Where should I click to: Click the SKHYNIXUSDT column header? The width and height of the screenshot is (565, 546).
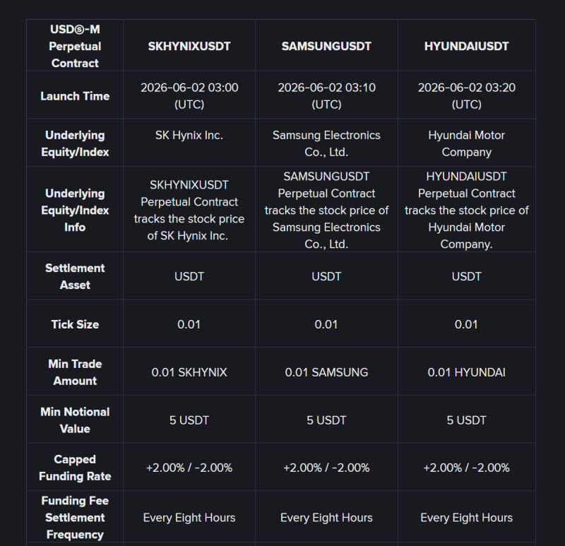[189, 46]
